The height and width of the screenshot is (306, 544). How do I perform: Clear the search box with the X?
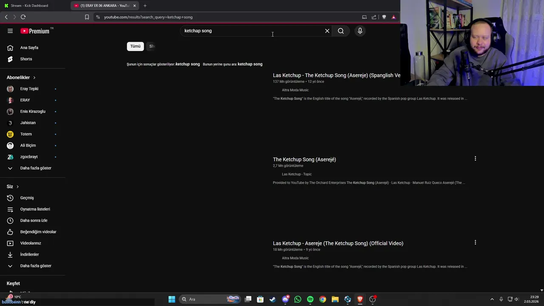tap(327, 31)
